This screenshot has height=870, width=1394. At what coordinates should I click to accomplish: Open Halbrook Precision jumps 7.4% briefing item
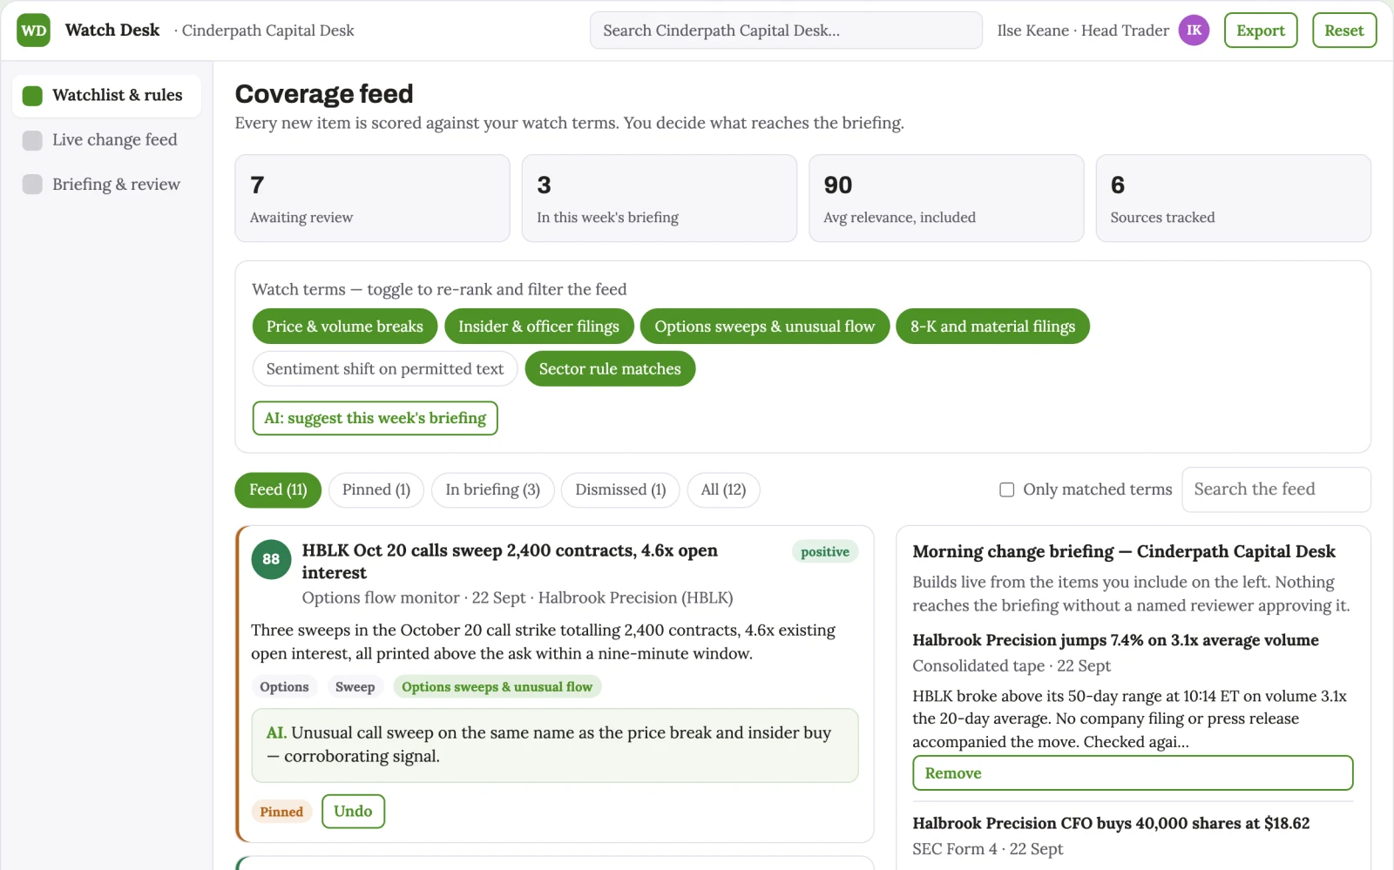tap(1115, 641)
